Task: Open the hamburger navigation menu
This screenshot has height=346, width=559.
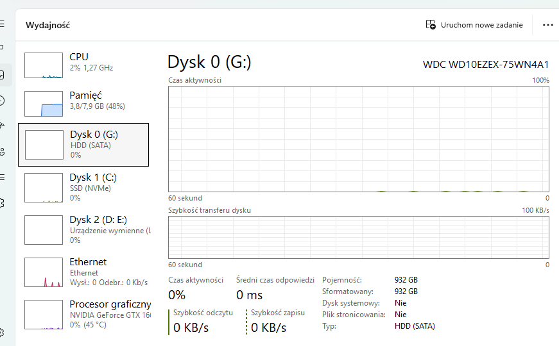Action: pos(2,24)
